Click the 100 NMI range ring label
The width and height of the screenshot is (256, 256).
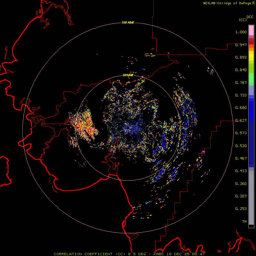pos(128,22)
